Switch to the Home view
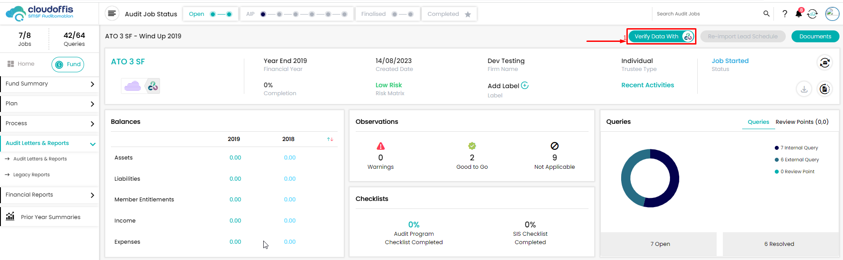This screenshot has width=843, height=260. pos(21,64)
